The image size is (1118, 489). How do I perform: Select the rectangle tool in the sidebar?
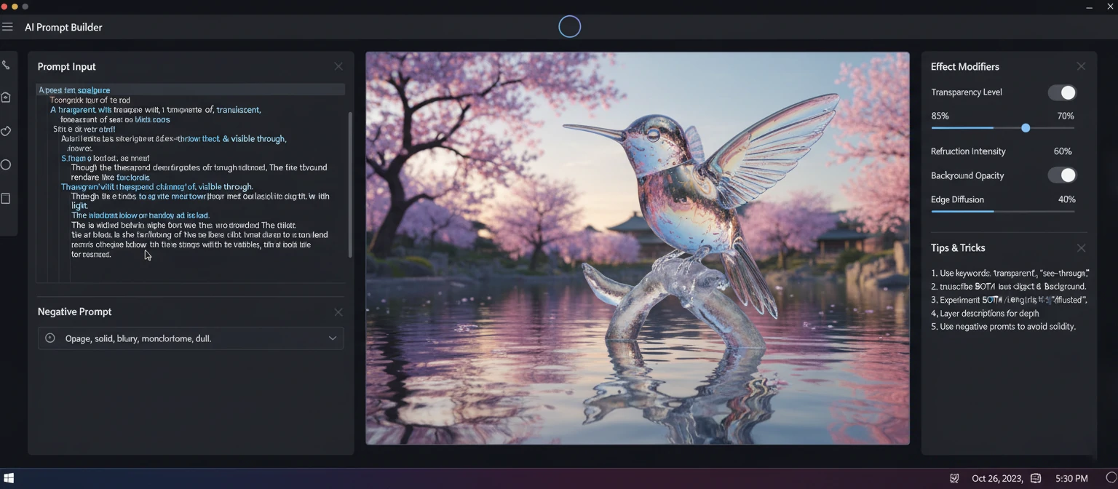(x=6, y=196)
